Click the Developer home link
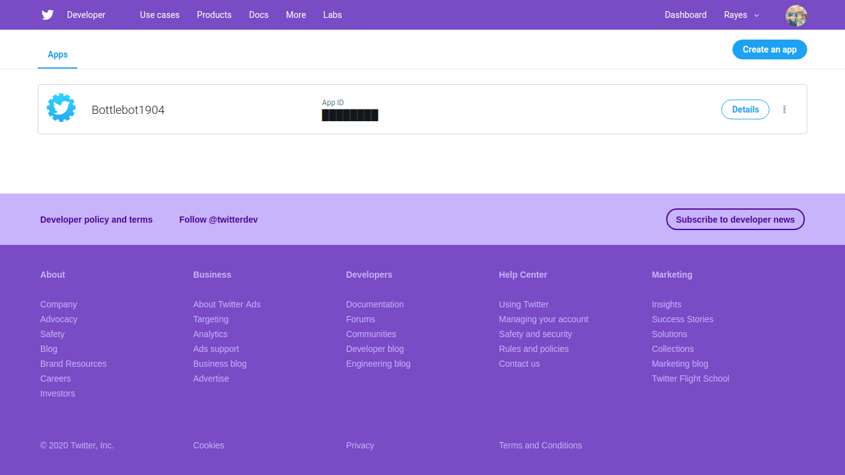The image size is (845, 475). (x=86, y=15)
